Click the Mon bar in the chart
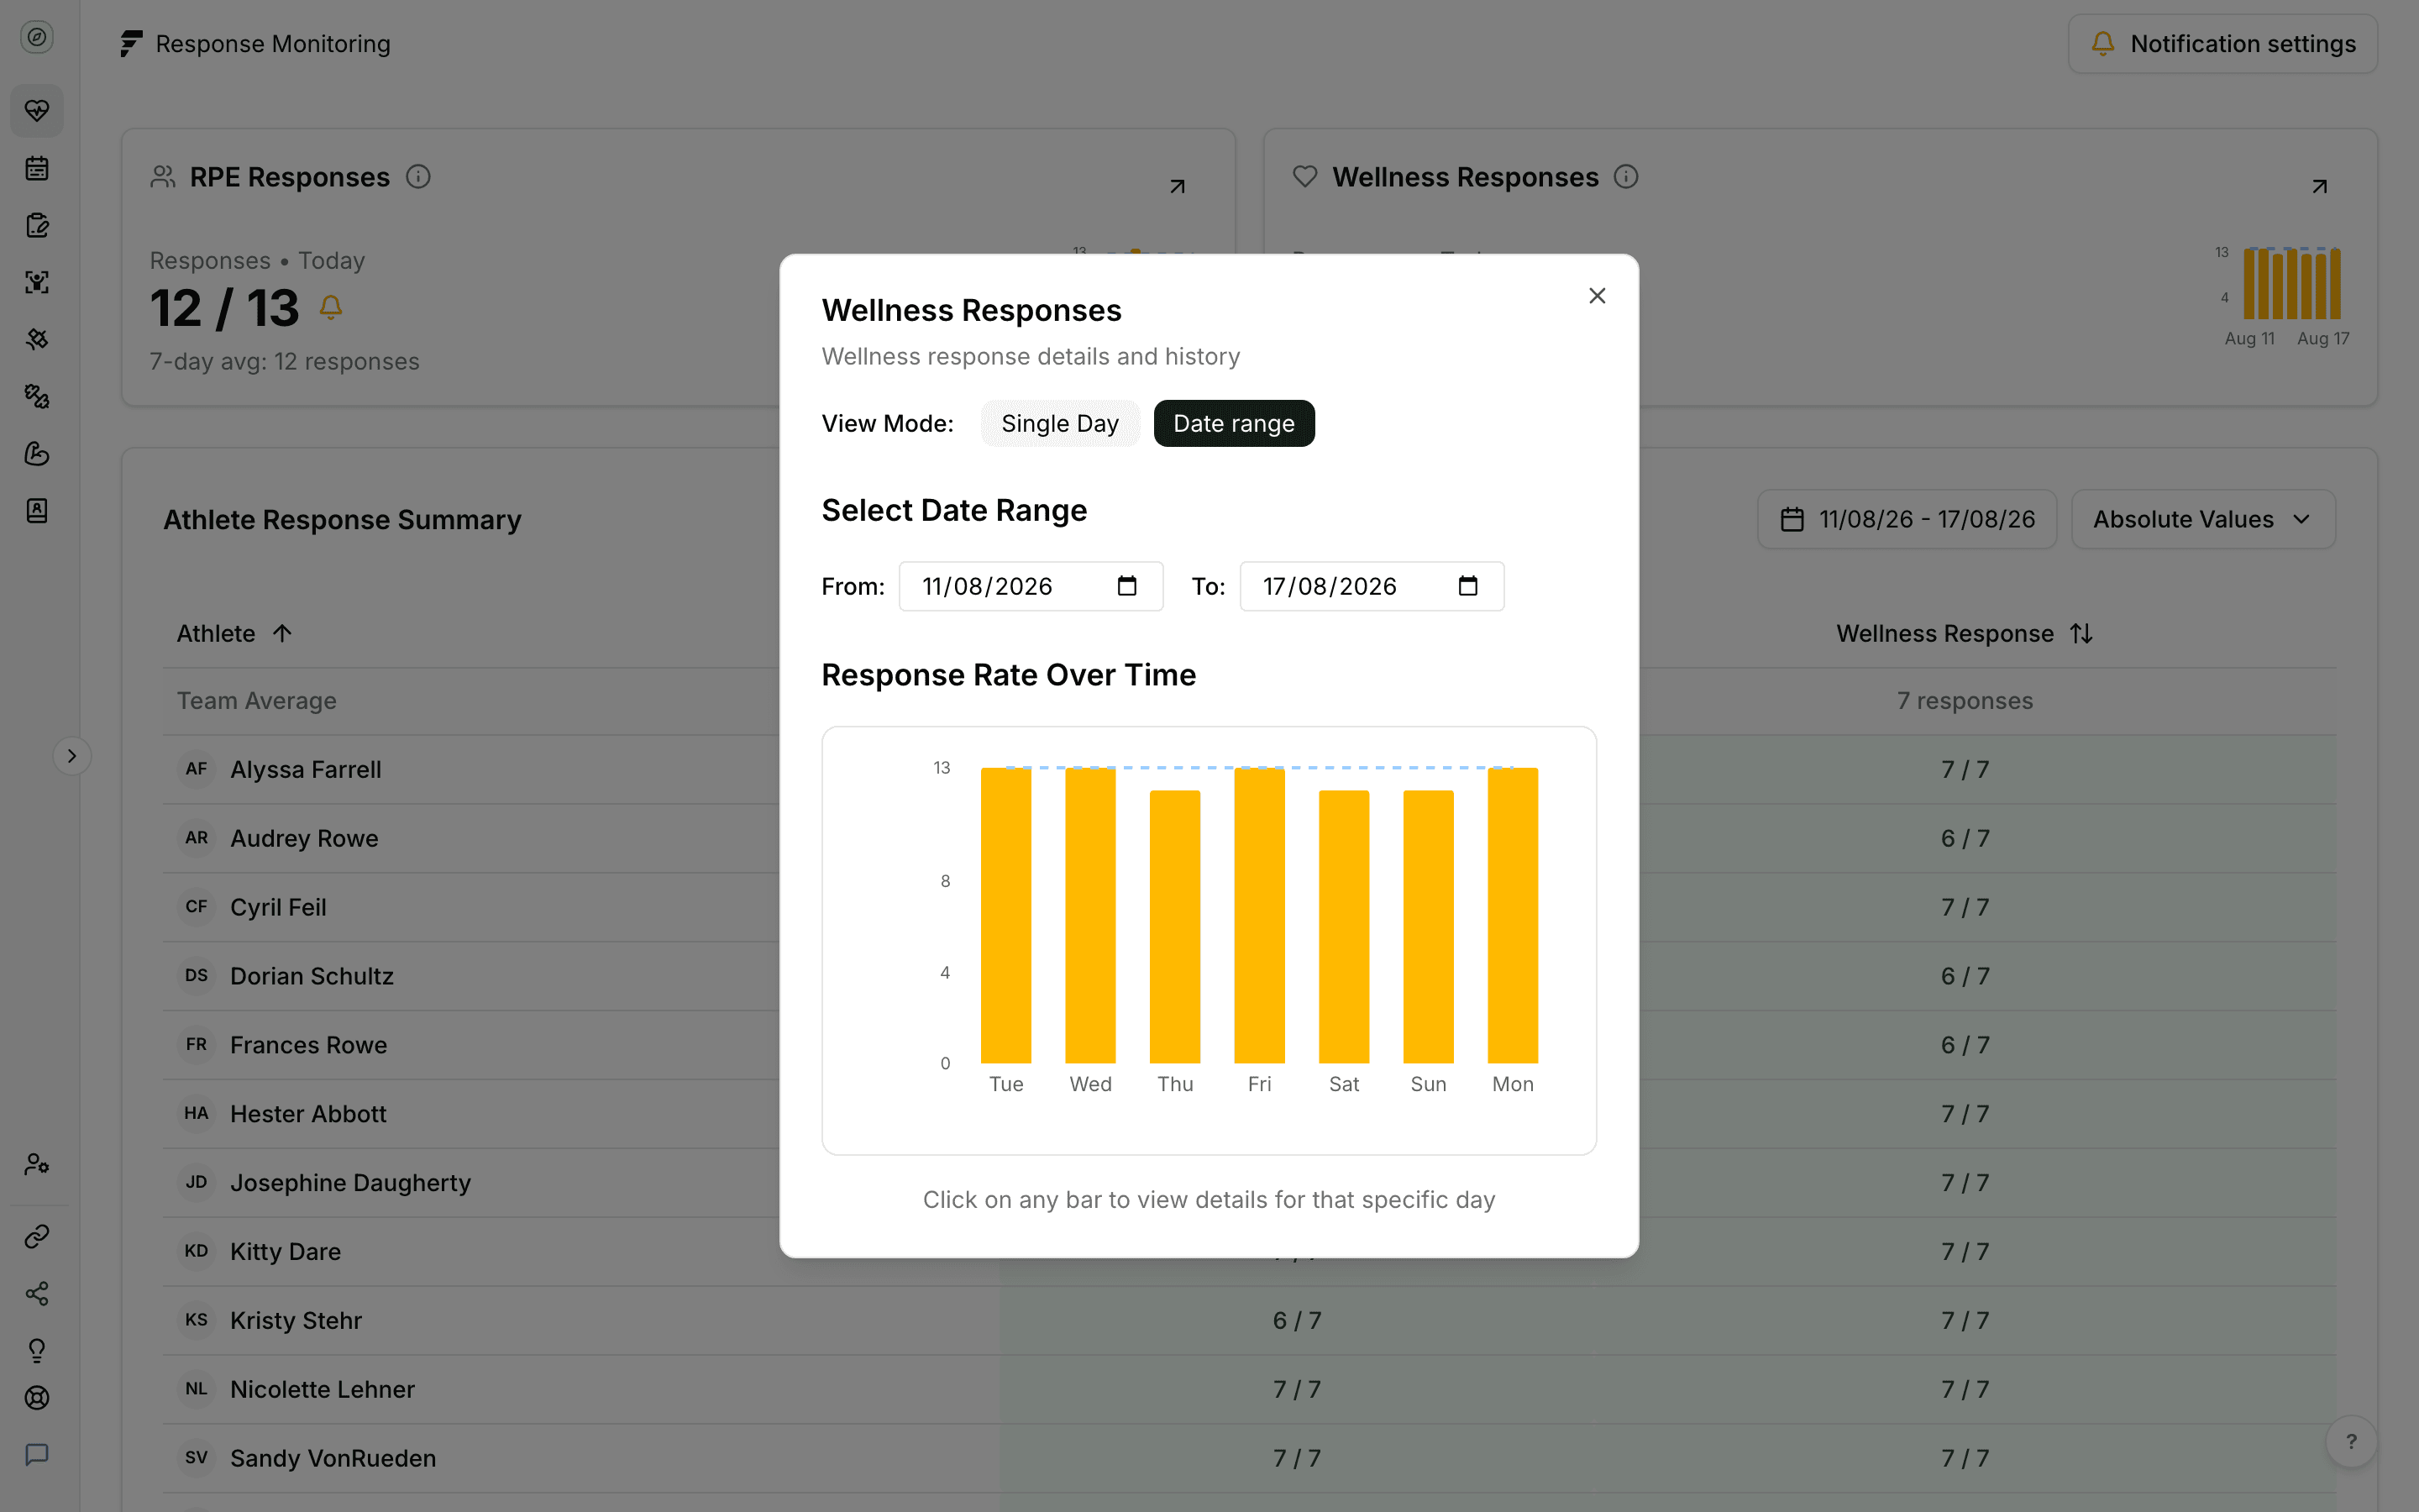 click(1513, 915)
